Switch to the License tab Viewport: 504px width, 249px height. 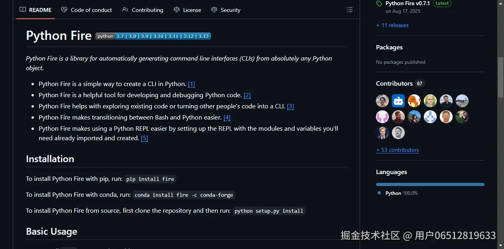[x=187, y=10]
